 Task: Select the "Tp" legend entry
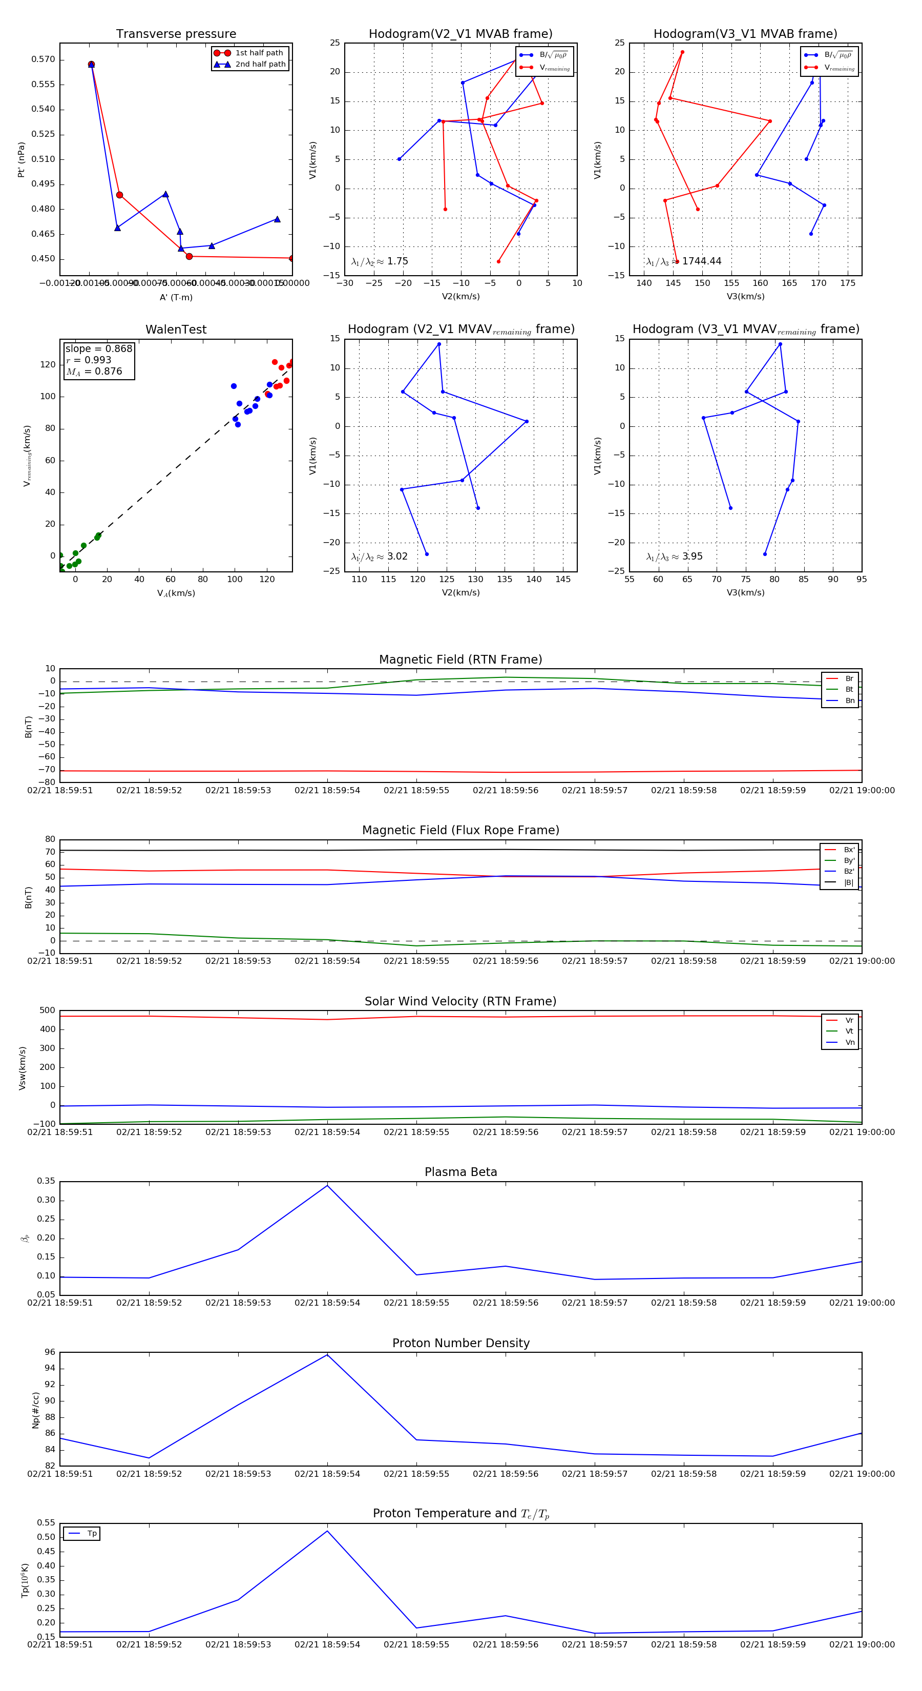(x=82, y=1534)
